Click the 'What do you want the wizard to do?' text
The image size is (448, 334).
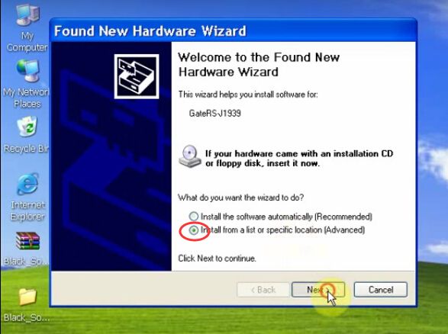pyautogui.click(x=241, y=198)
